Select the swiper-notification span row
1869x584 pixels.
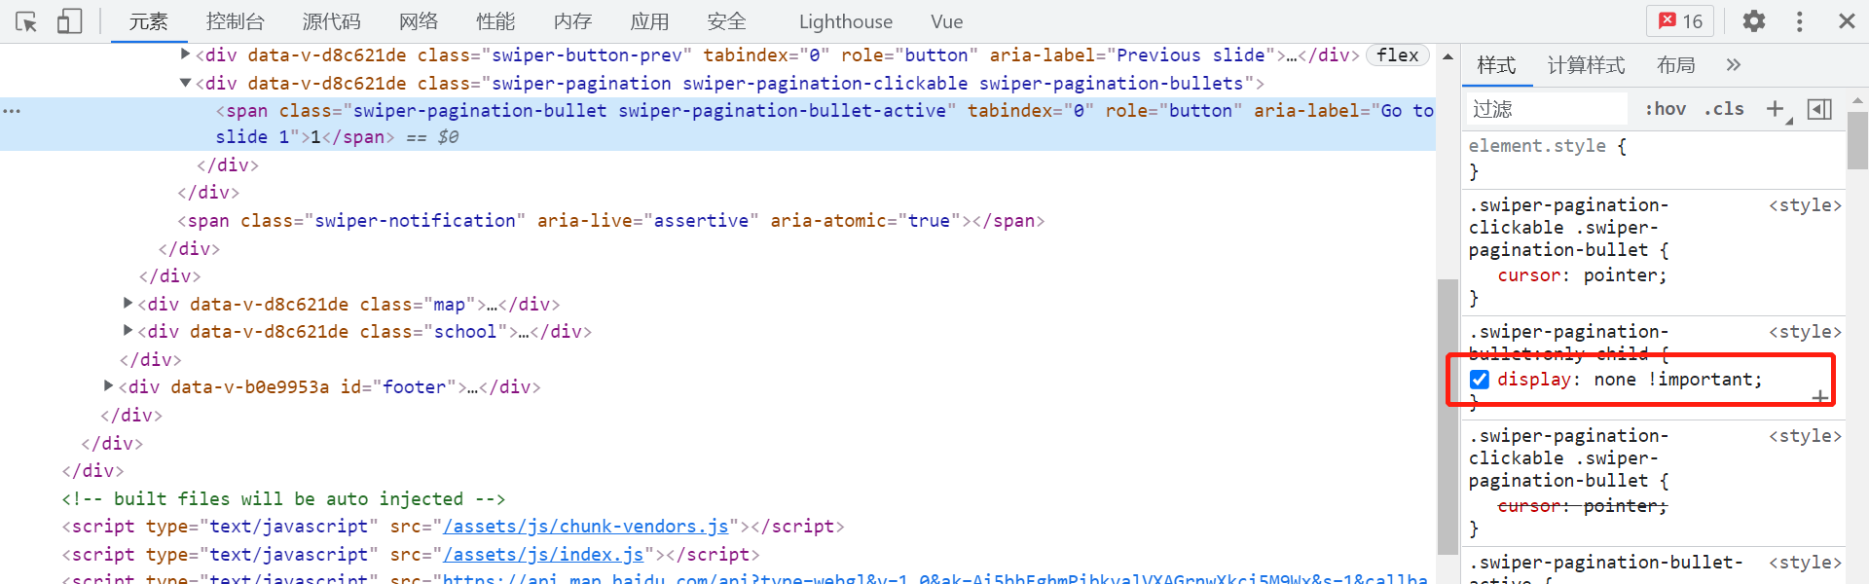click(x=611, y=221)
